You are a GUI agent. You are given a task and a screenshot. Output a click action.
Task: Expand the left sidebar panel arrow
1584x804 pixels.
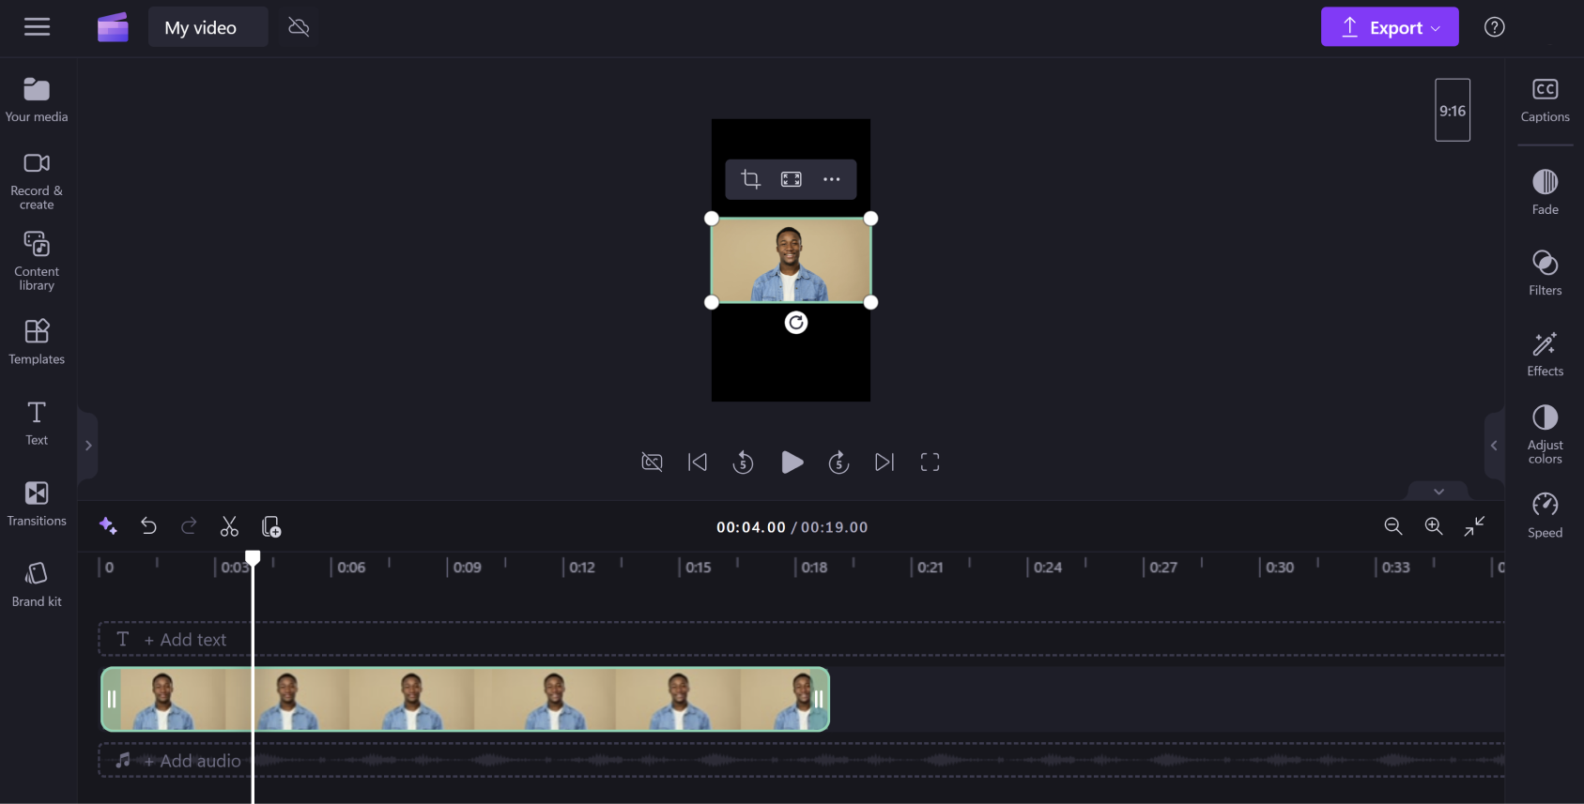pyautogui.click(x=88, y=446)
